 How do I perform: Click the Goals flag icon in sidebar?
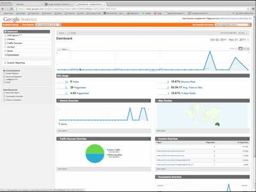tap(5, 51)
